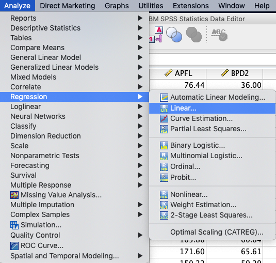
Task: Click the Binary Logistic LOG icon
Action: pos(164,145)
